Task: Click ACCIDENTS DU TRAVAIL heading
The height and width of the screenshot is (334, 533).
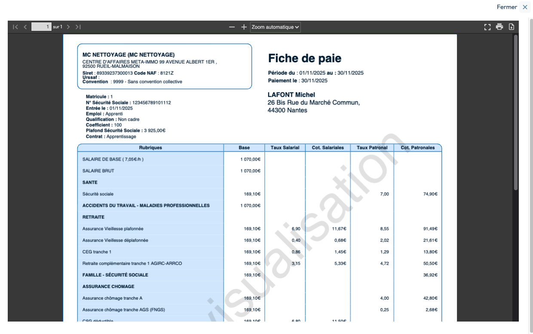Action: tap(146, 206)
